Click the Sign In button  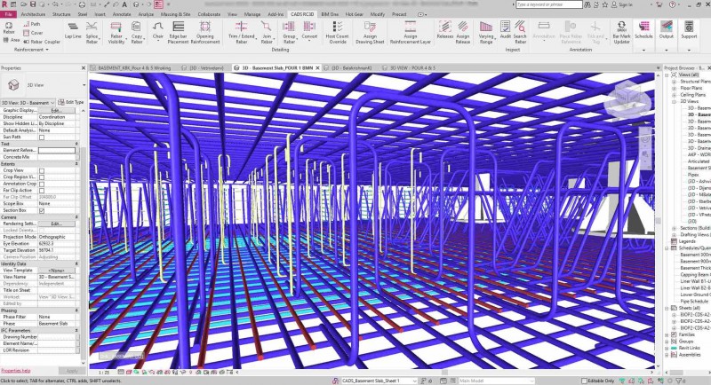[x=622, y=4]
